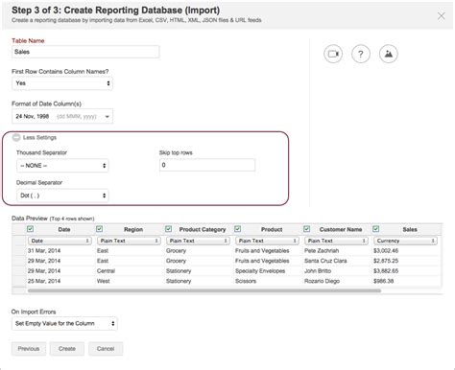Click the Product Category column header
The width and height of the screenshot is (455, 370).
[203, 229]
